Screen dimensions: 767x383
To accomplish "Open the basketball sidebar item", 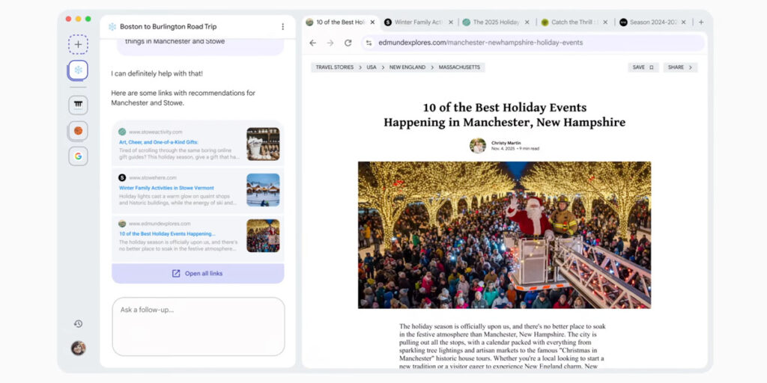I will coord(78,131).
